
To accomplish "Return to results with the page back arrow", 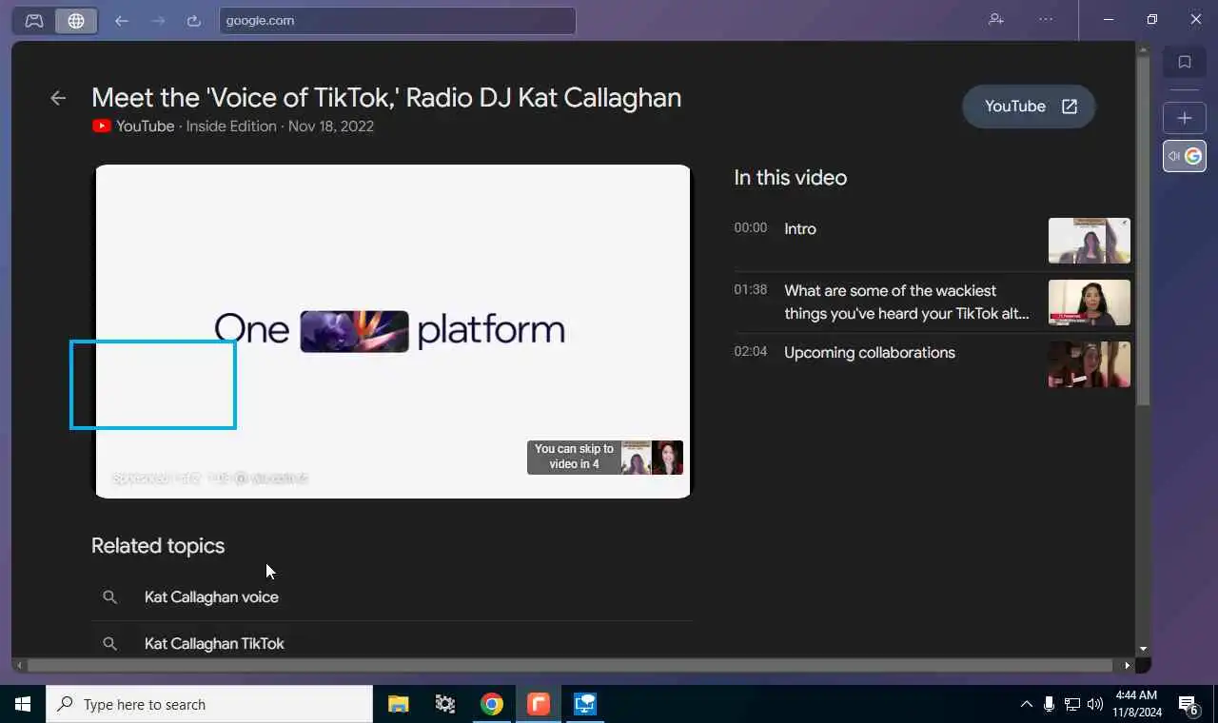I will [58, 97].
